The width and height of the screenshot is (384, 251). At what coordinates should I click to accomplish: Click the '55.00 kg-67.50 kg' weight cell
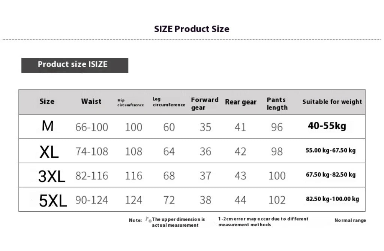coord(331,151)
